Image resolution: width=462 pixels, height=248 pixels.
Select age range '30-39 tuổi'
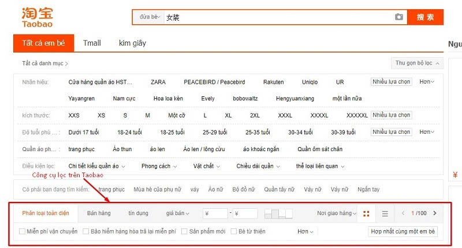343,133
